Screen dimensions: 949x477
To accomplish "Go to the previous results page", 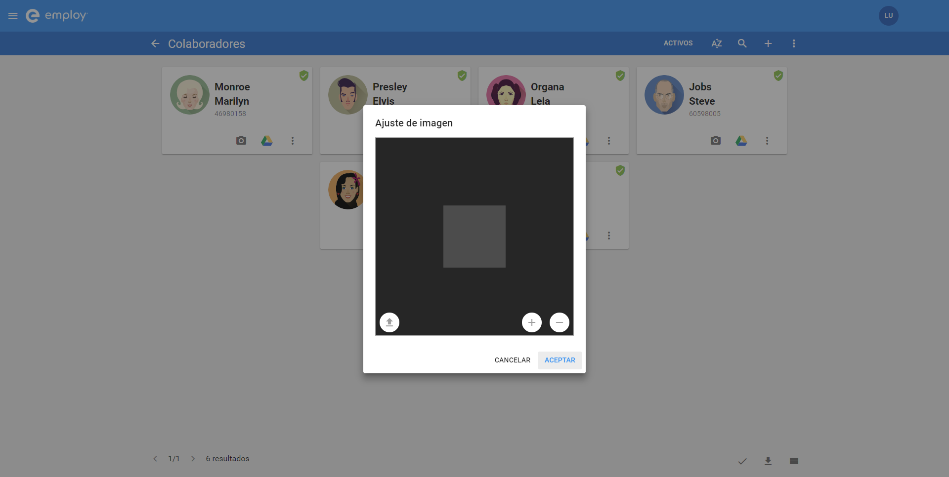I will pyautogui.click(x=155, y=459).
